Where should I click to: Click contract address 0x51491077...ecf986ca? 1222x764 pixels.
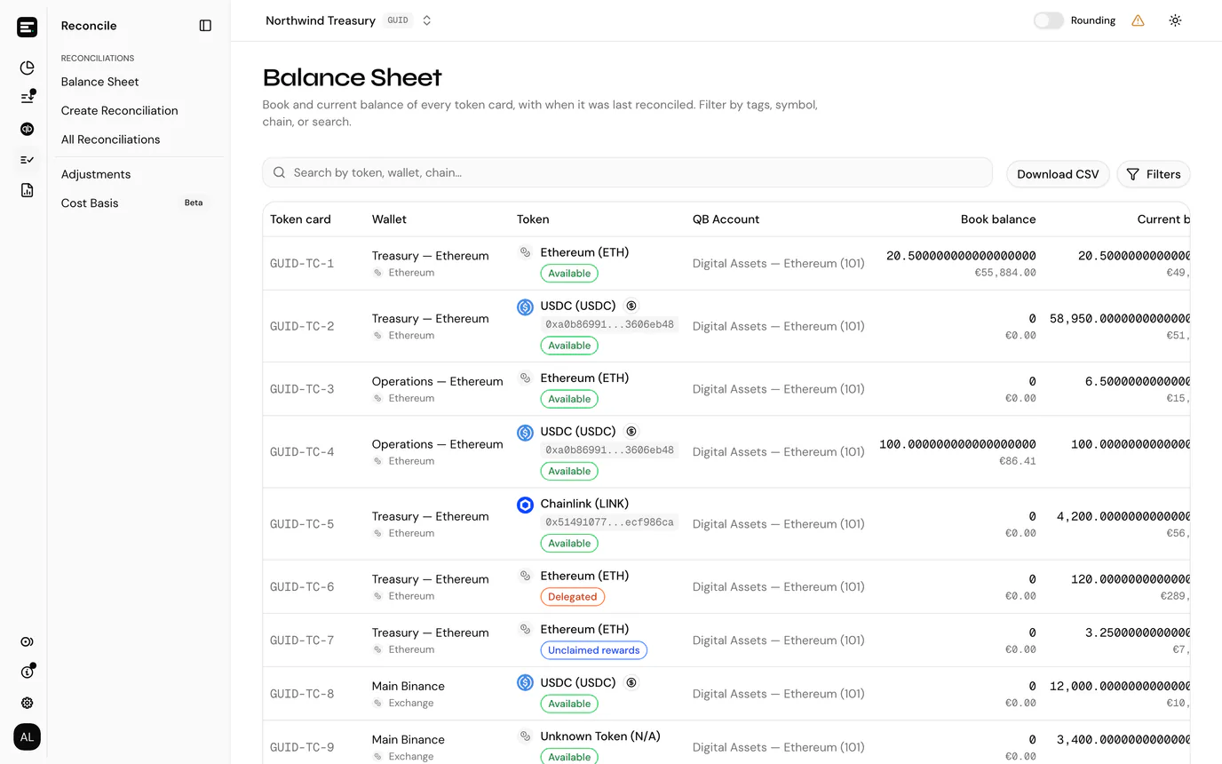click(609, 522)
